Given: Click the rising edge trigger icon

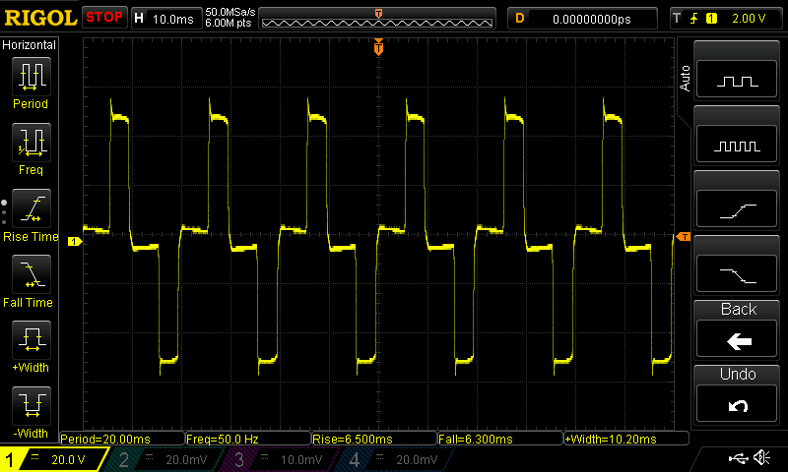Looking at the screenshot, I should pyautogui.click(x=694, y=19).
